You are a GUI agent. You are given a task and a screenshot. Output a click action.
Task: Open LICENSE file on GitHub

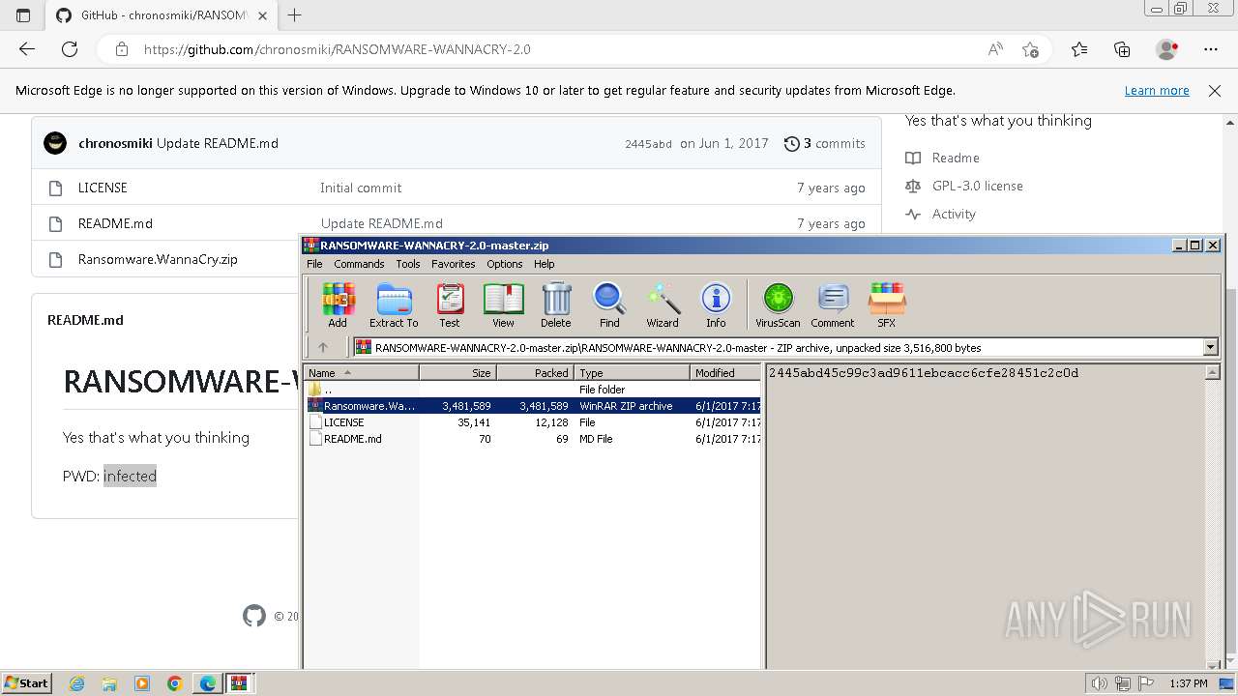[103, 188]
